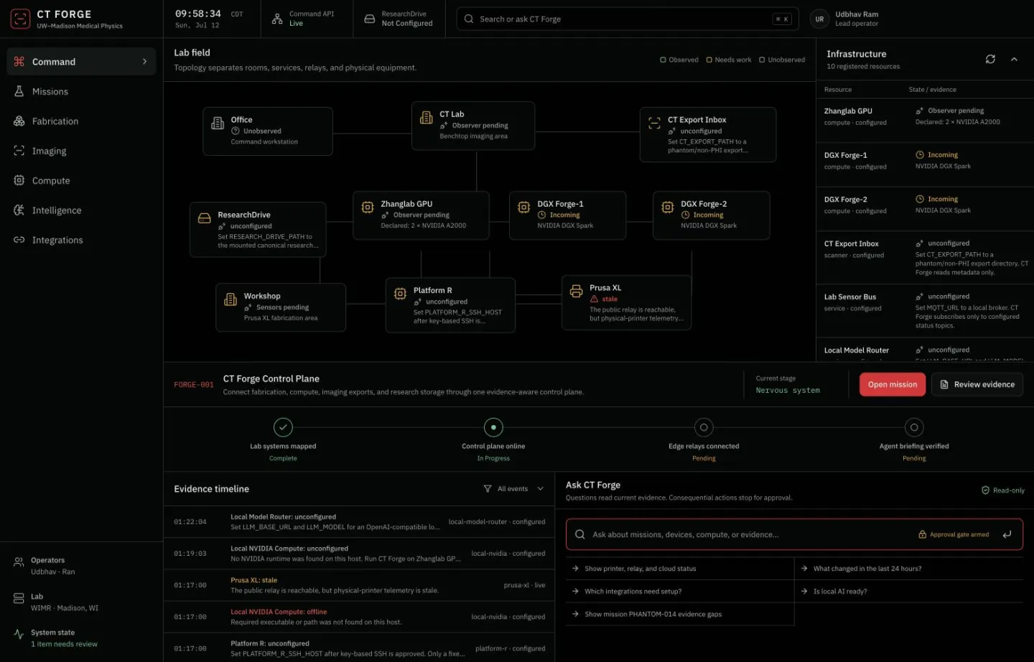Select suggestion What changed in the last 24 hours?
The image size is (1034, 662).
(909, 569)
